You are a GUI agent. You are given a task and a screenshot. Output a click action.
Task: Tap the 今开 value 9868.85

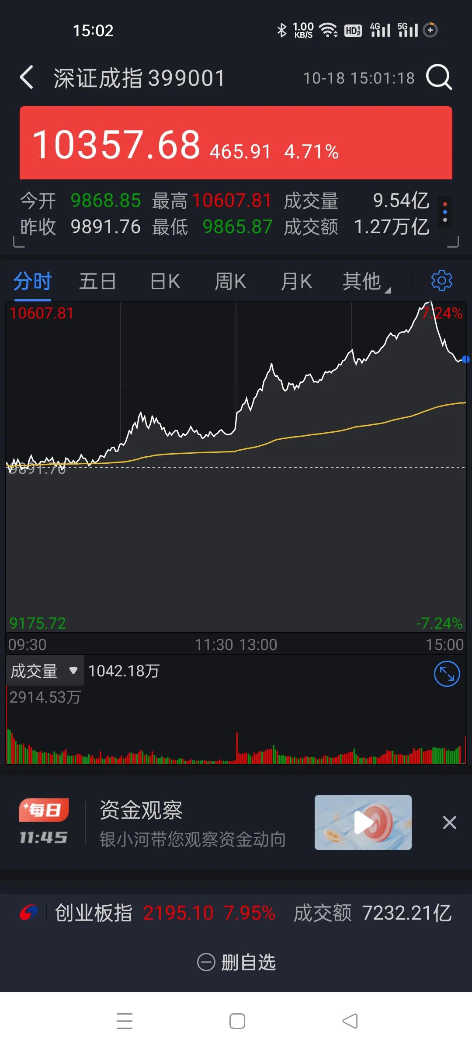click(106, 200)
